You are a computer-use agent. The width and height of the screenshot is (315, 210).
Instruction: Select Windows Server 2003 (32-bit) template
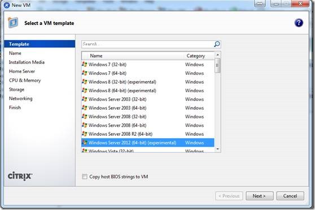[148, 99]
